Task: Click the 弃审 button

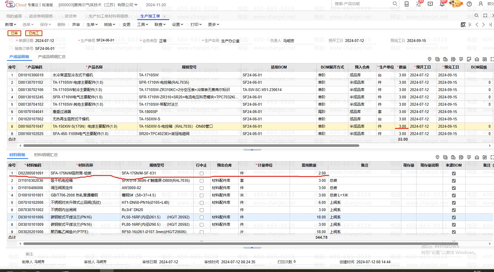Action: click(x=76, y=25)
